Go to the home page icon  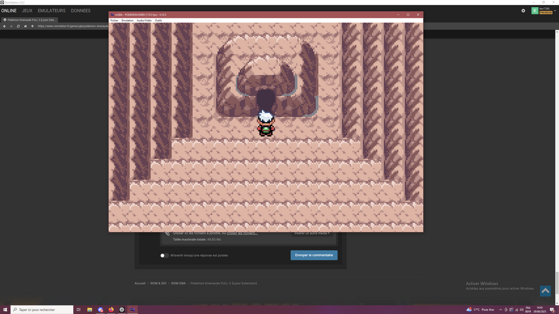[x=25, y=26]
